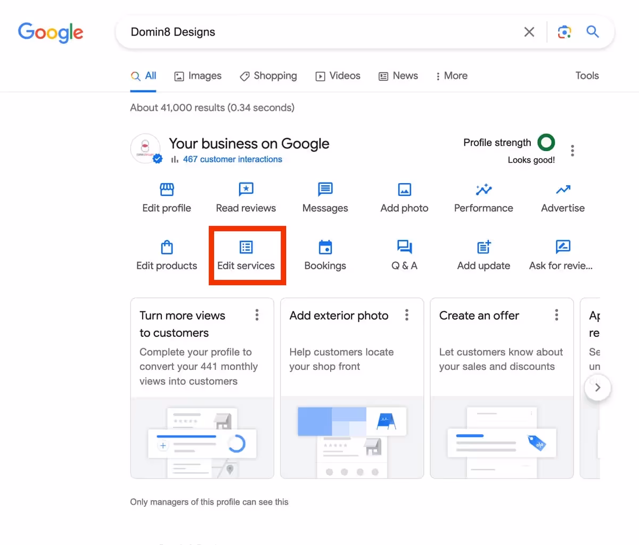Switch to the Shopping tab
Screen dimensions: 639x545
coord(268,76)
